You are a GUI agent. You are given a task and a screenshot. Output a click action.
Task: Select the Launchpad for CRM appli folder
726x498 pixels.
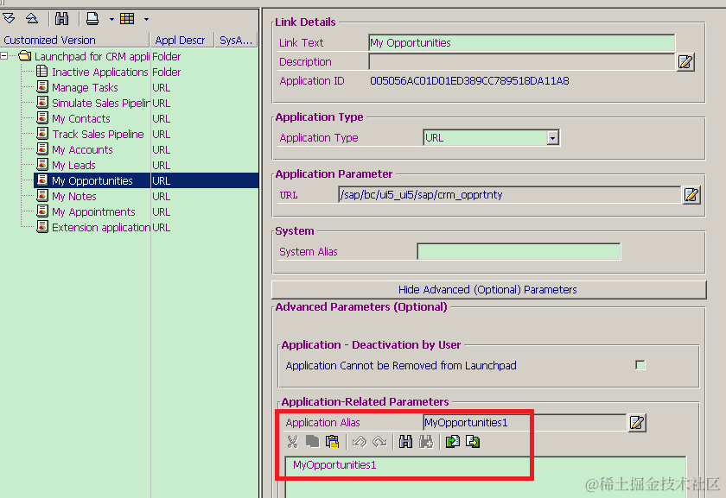point(92,56)
